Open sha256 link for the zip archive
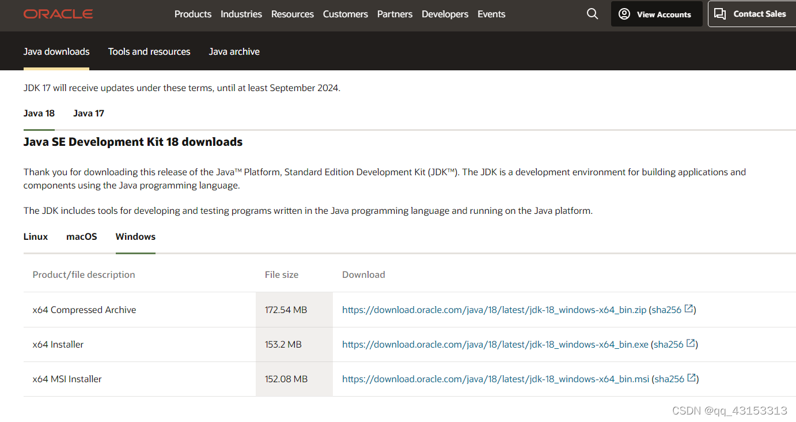 [666, 310]
